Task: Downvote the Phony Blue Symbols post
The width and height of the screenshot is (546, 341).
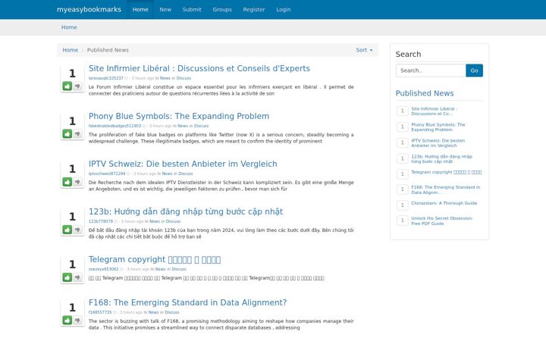Action: (77, 133)
